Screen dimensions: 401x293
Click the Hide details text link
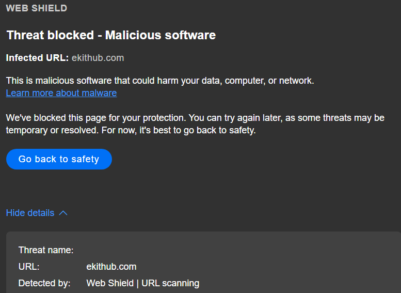[30, 213]
